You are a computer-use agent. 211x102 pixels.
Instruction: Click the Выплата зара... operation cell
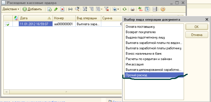tap(88, 24)
